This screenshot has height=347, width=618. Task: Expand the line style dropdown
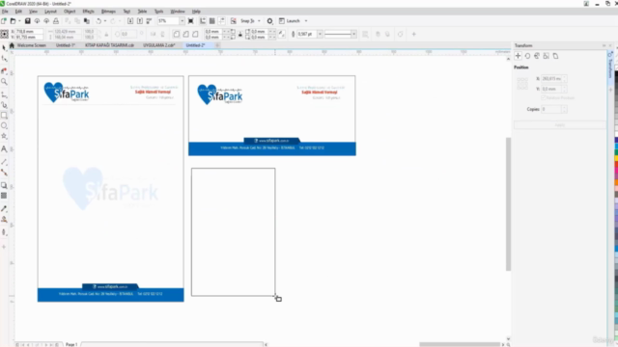pos(353,35)
